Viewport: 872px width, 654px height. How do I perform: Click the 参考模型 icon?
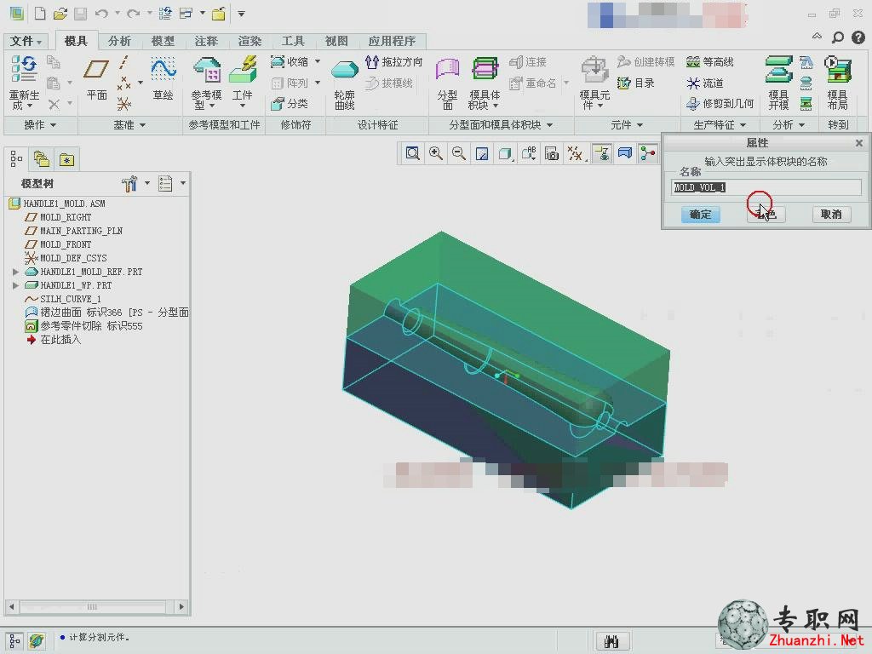coord(207,70)
